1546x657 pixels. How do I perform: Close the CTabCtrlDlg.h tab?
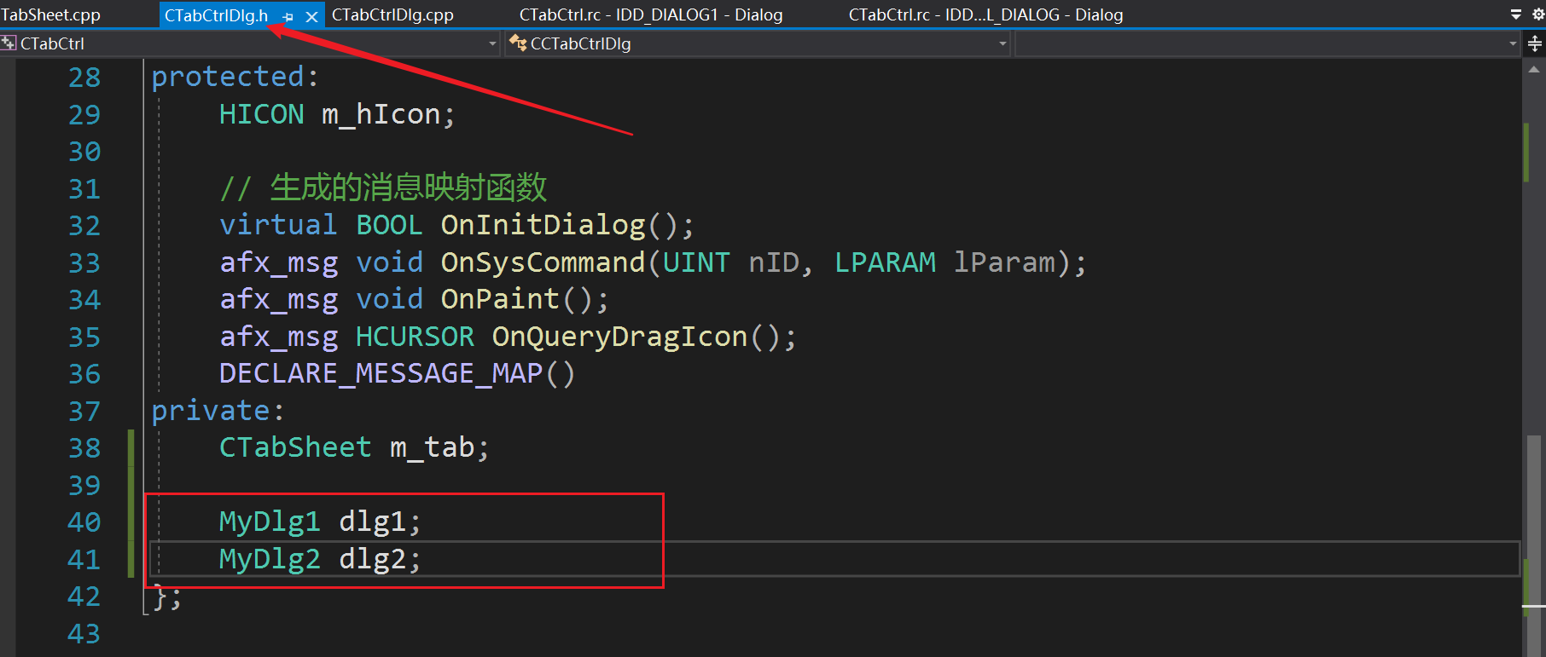coord(311,16)
